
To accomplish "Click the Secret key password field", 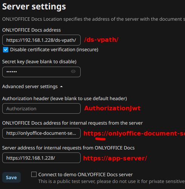I will 41,72.
